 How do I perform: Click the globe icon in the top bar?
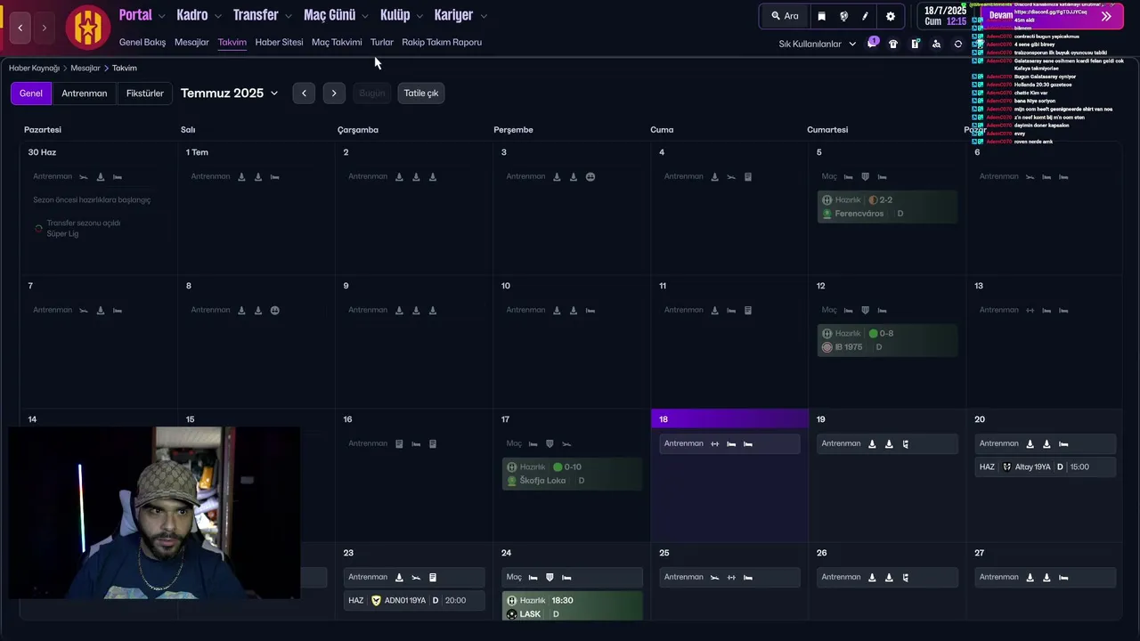(x=843, y=16)
